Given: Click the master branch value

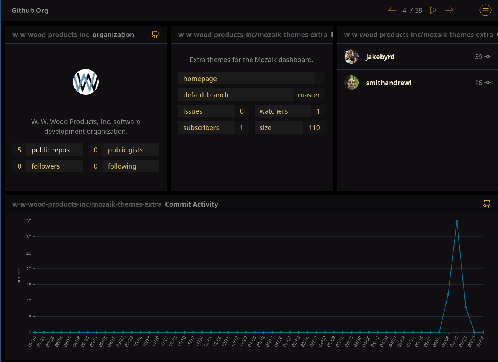Looking at the screenshot, I should tap(309, 95).
